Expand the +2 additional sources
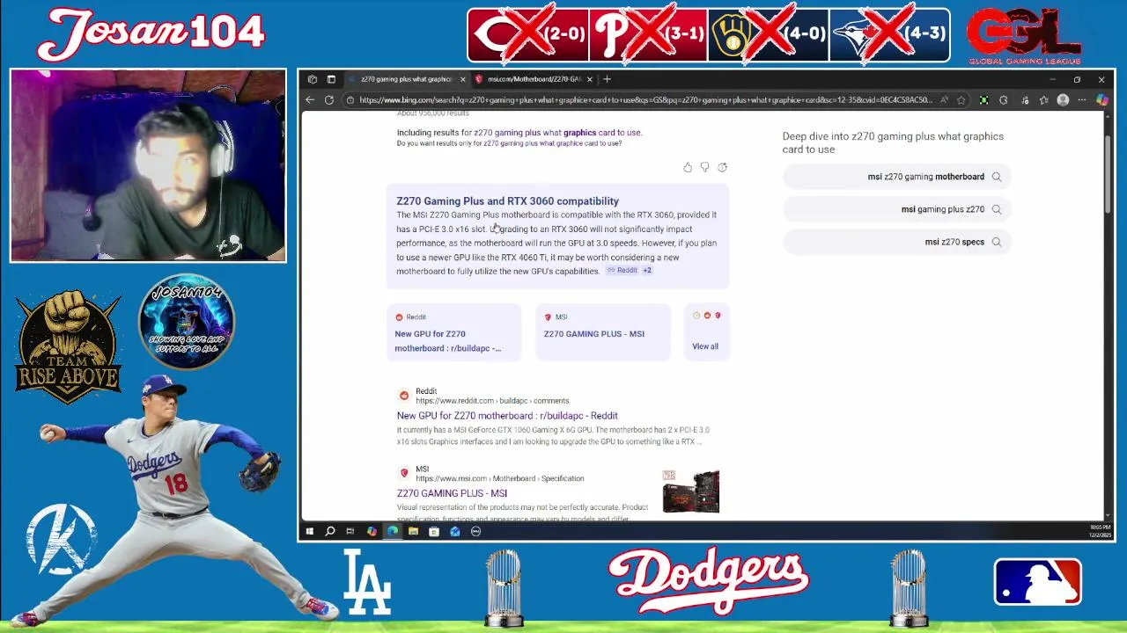 click(x=647, y=271)
